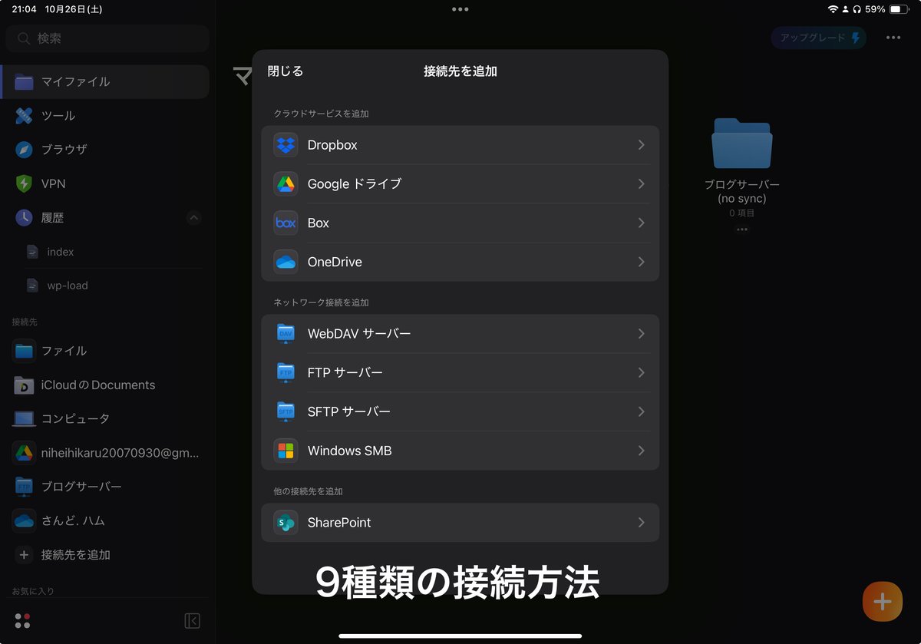Click the ツール tools icon in sidebar

click(24, 116)
